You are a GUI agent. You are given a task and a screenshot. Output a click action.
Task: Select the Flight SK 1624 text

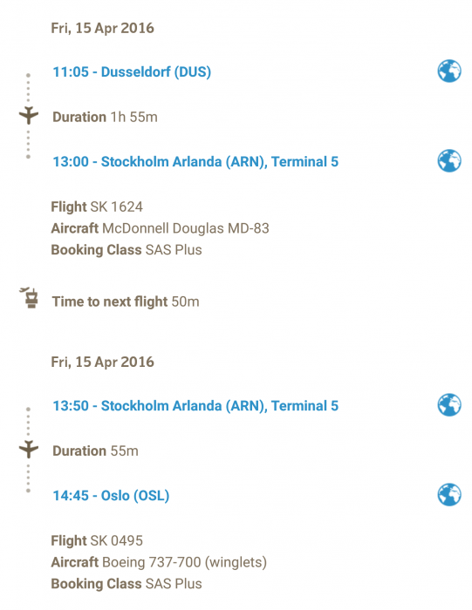click(97, 207)
